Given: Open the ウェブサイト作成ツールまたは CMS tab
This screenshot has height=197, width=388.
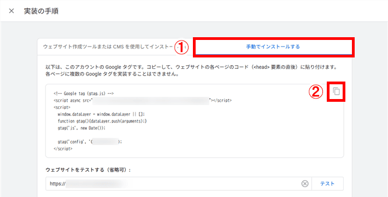Looking at the screenshot, I should click(x=111, y=47).
